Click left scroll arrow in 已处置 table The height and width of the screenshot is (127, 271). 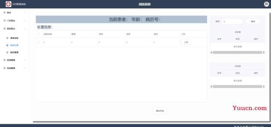(x=211, y=87)
